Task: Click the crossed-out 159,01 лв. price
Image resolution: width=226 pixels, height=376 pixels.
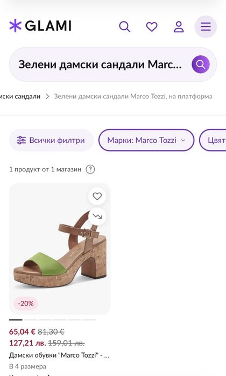Action: click(x=66, y=343)
